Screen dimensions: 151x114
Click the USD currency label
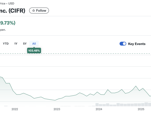pos(11,4)
